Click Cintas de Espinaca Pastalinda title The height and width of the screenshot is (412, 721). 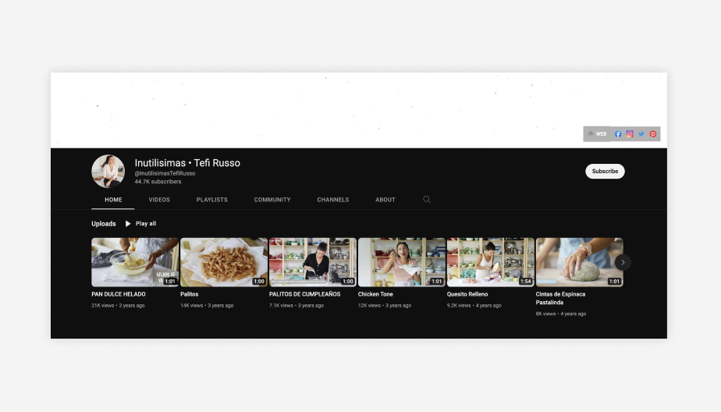(x=560, y=298)
